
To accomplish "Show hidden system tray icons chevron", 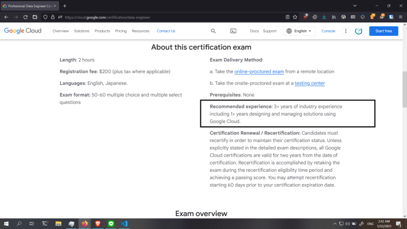I will 335,223.
